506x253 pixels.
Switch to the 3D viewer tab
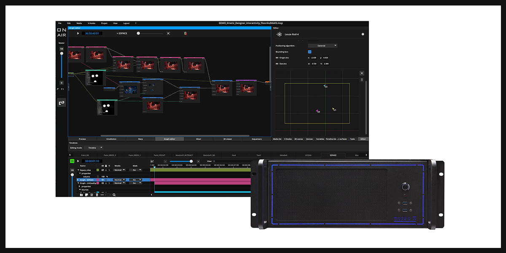click(227, 139)
